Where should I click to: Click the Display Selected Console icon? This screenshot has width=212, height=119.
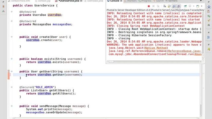(190, 6)
